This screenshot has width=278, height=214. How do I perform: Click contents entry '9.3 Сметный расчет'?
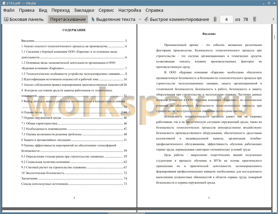(74, 167)
